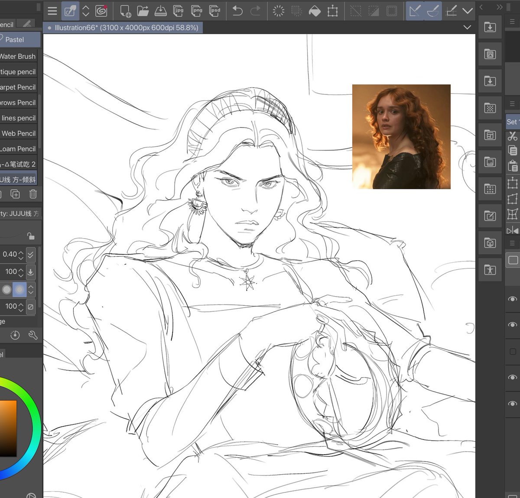Export the canvas as png
This screenshot has width=520, height=498.
[197, 11]
